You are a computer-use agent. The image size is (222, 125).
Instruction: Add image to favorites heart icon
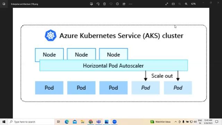(x=111, y=4)
